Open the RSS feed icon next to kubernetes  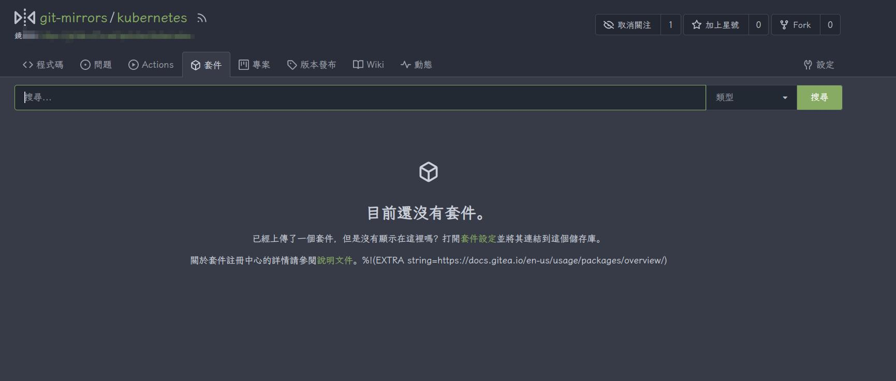202,18
